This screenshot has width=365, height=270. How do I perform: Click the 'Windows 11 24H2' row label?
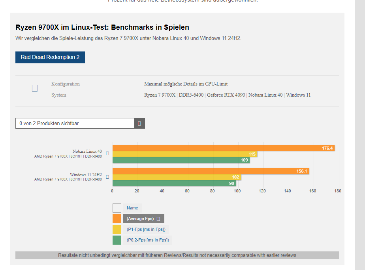(x=86, y=175)
